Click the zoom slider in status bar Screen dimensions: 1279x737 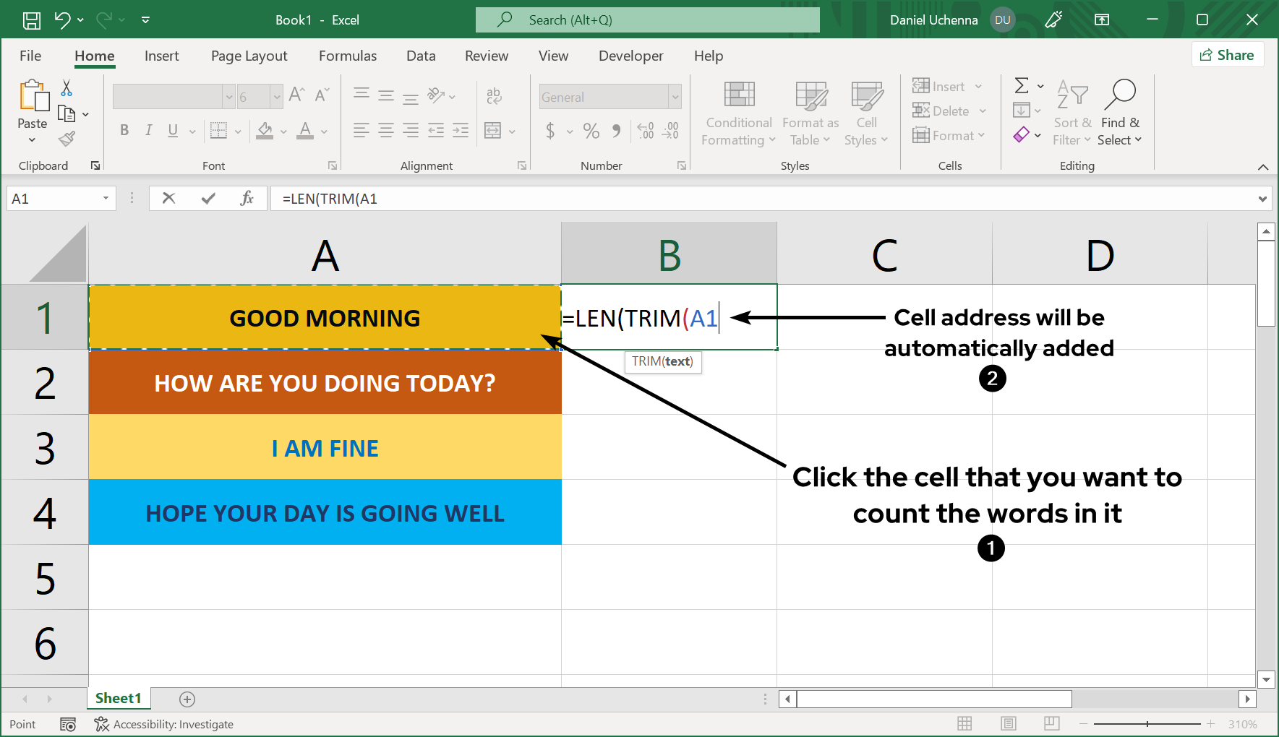point(1147,724)
